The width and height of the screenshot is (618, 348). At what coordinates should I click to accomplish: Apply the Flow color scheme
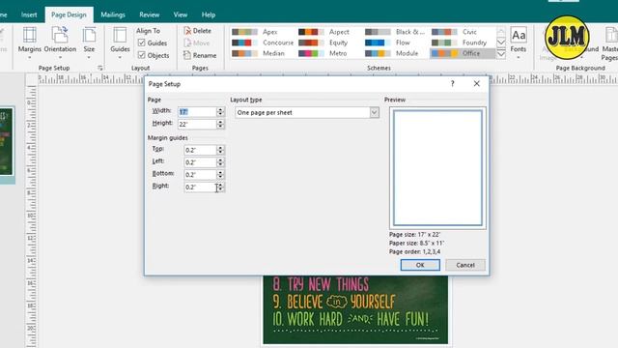click(395, 43)
